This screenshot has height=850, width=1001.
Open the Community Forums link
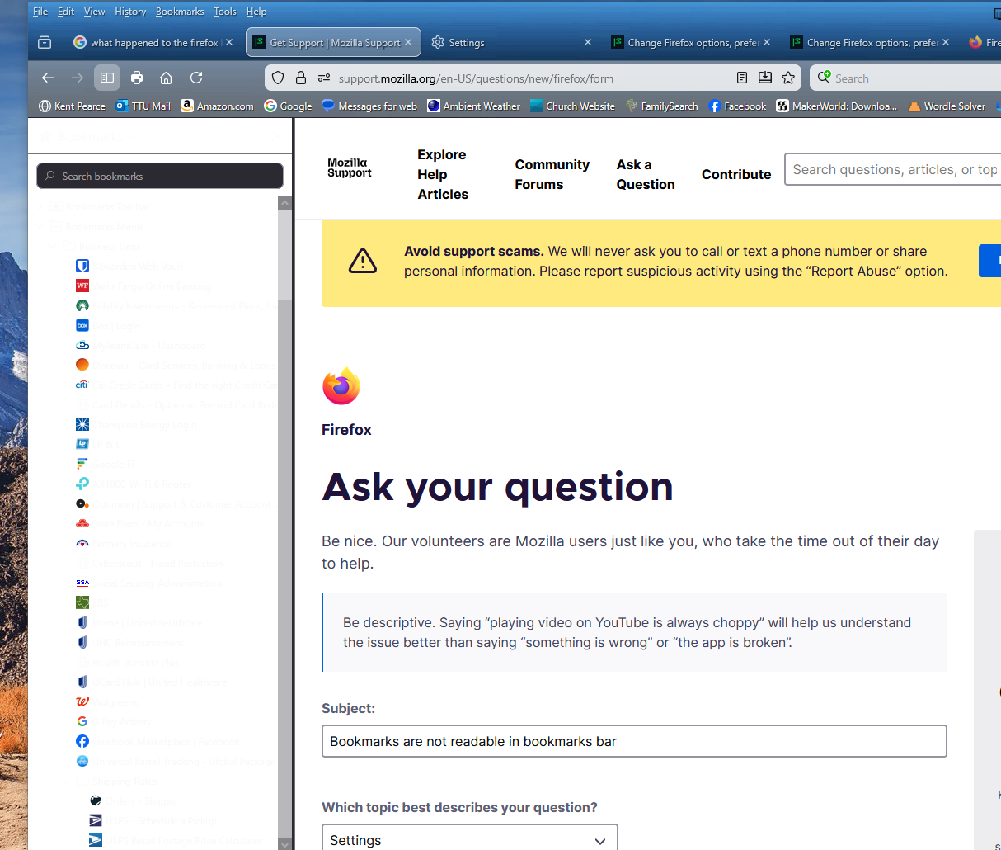552,174
